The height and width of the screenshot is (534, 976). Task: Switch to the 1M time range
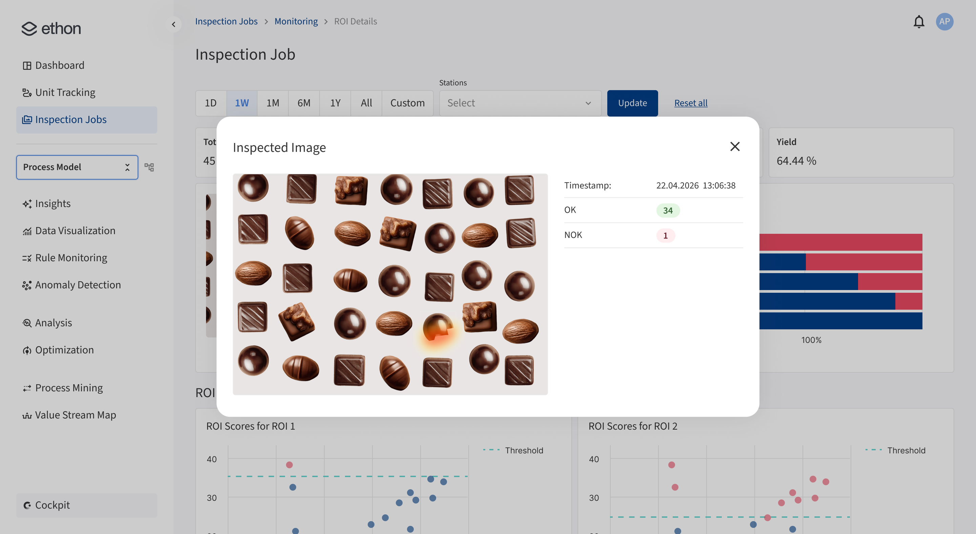point(272,103)
